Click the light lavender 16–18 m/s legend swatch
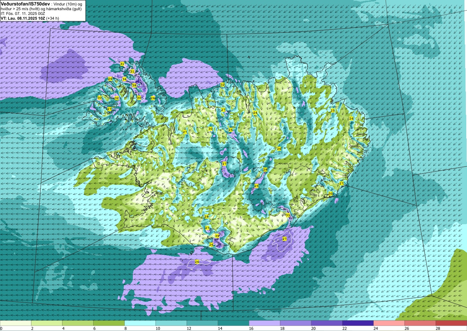This screenshot has height=331, width=467. [265, 323]
